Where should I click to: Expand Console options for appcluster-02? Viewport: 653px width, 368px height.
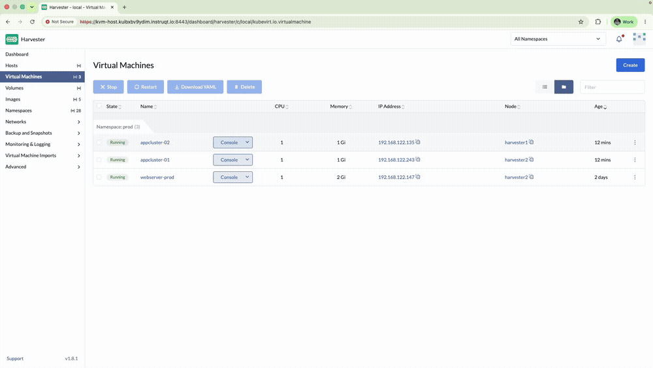pos(247,142)
